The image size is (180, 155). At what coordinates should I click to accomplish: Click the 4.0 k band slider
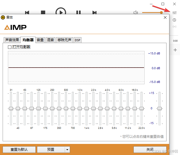107,109
